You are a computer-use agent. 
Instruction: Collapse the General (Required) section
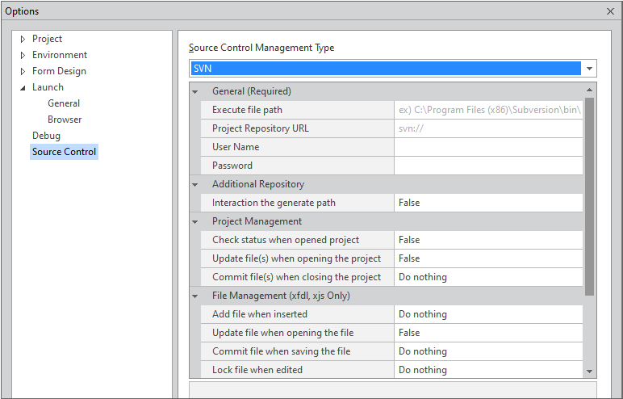(x=195, y=91)
